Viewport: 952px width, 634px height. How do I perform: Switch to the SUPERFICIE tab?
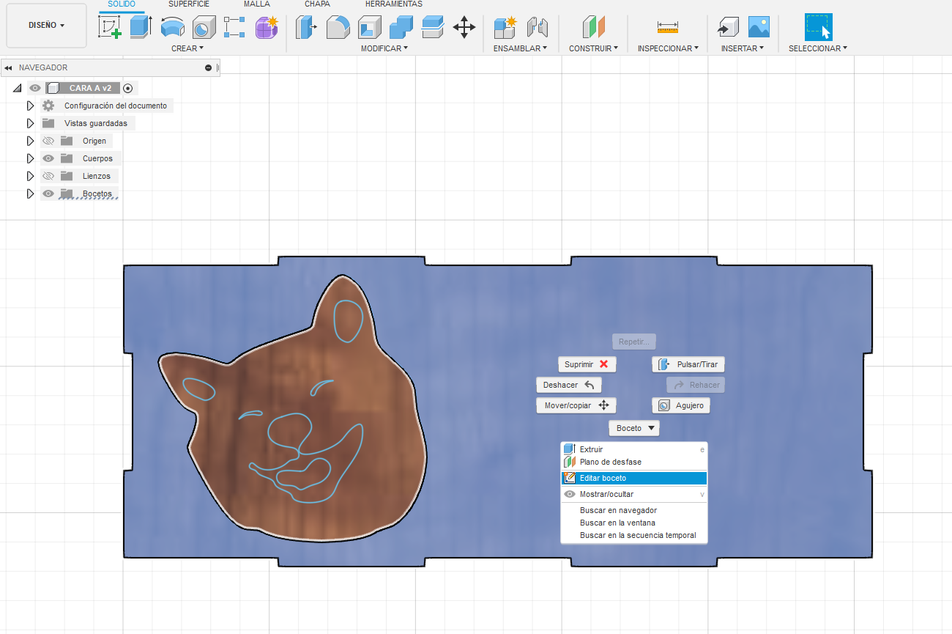point(189,4)
